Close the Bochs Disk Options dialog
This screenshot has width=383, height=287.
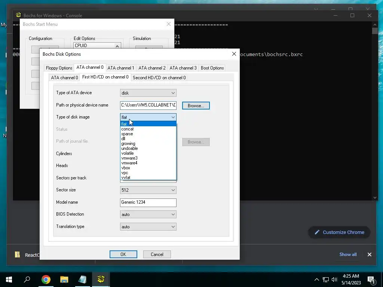[234, 54]
